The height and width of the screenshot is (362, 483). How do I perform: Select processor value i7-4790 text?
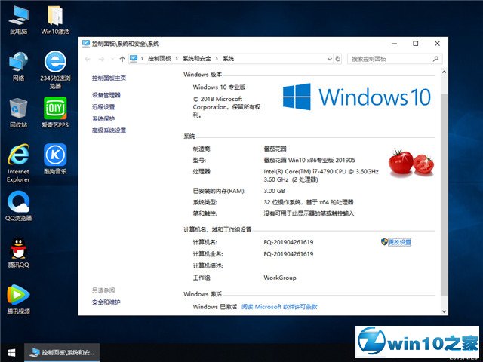point(321,176)
